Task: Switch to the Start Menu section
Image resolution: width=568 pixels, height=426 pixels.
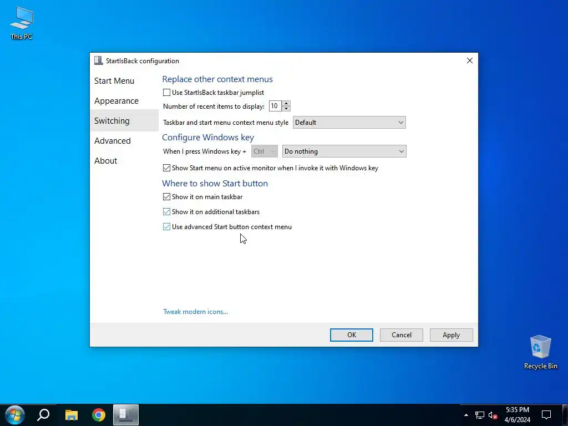Action: pyautogui.click(x=124, y=81)
